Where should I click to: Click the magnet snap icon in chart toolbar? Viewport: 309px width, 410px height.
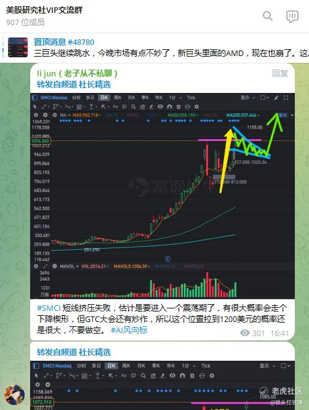click(x=169, y=107)
